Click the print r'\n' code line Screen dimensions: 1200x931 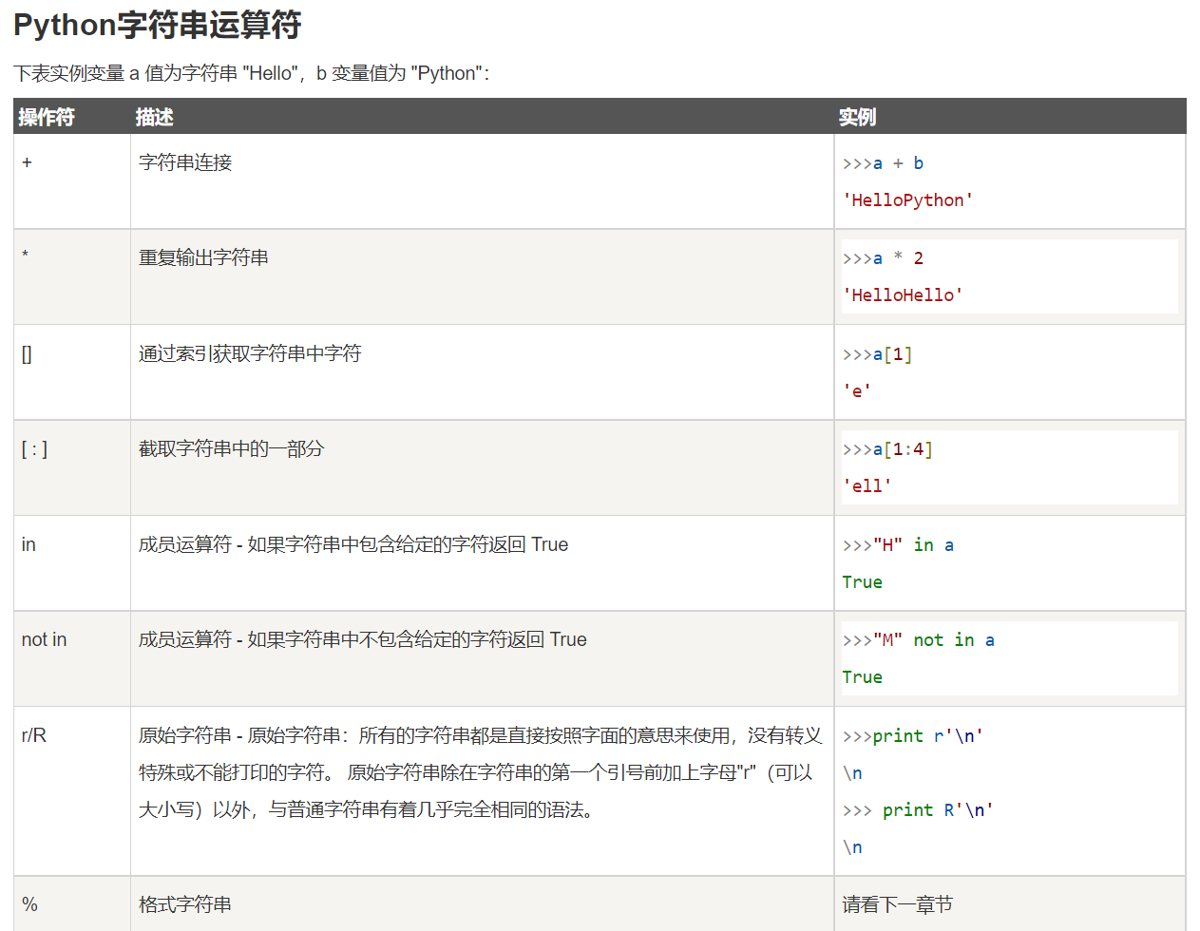(912, 735)
